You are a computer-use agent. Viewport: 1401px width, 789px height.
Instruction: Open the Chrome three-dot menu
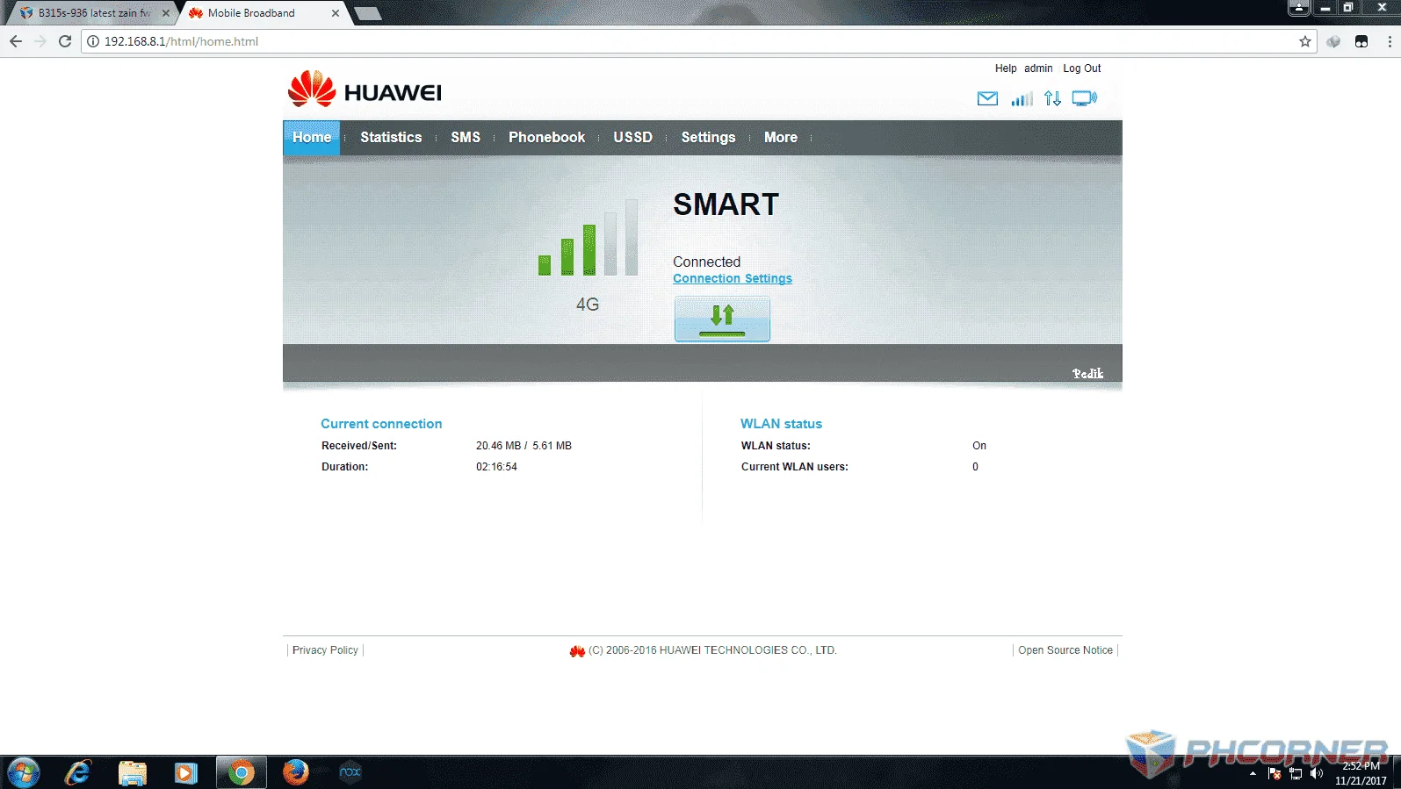[1390, 41]
